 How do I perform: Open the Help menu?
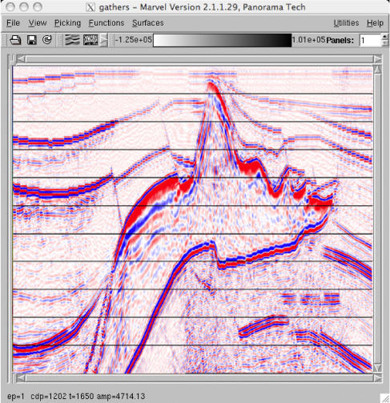click(375, 23)
